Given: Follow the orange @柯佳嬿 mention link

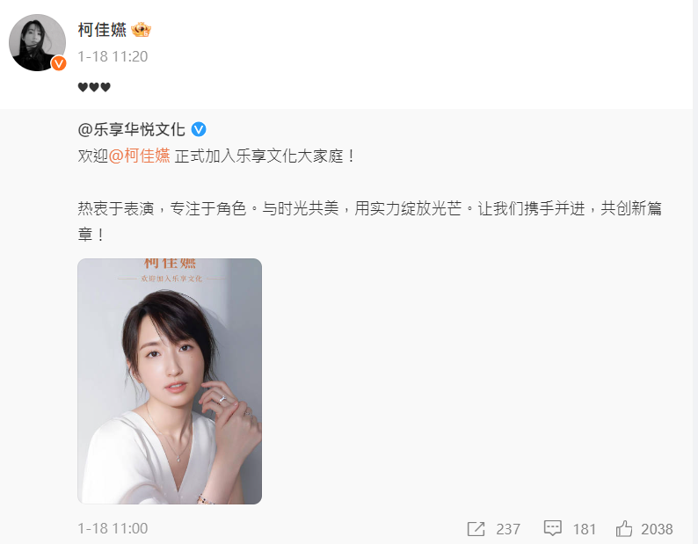Looking at the screenshot, I should [139, 156].
